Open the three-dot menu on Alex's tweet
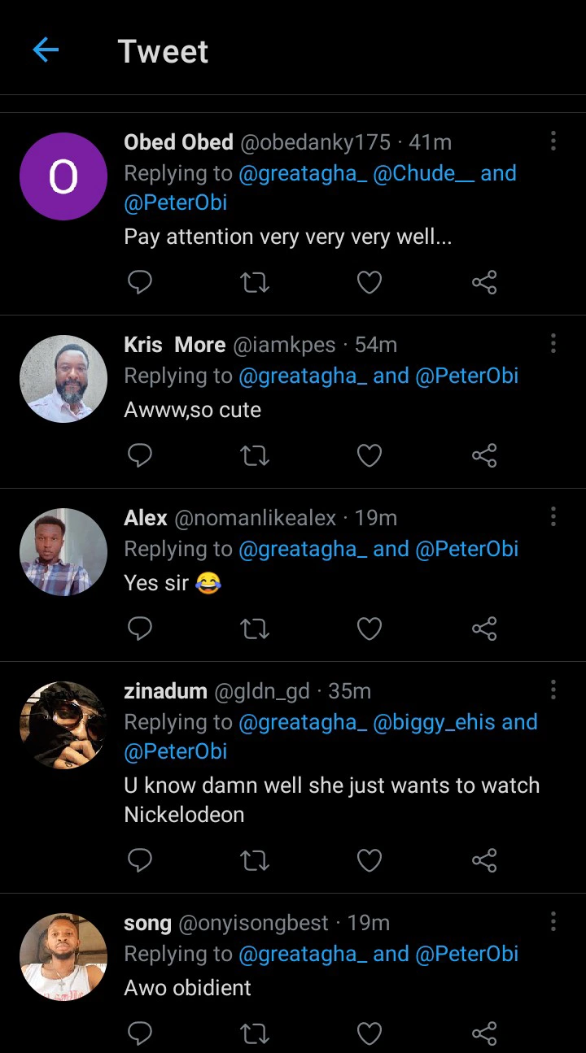 point(553,517)
